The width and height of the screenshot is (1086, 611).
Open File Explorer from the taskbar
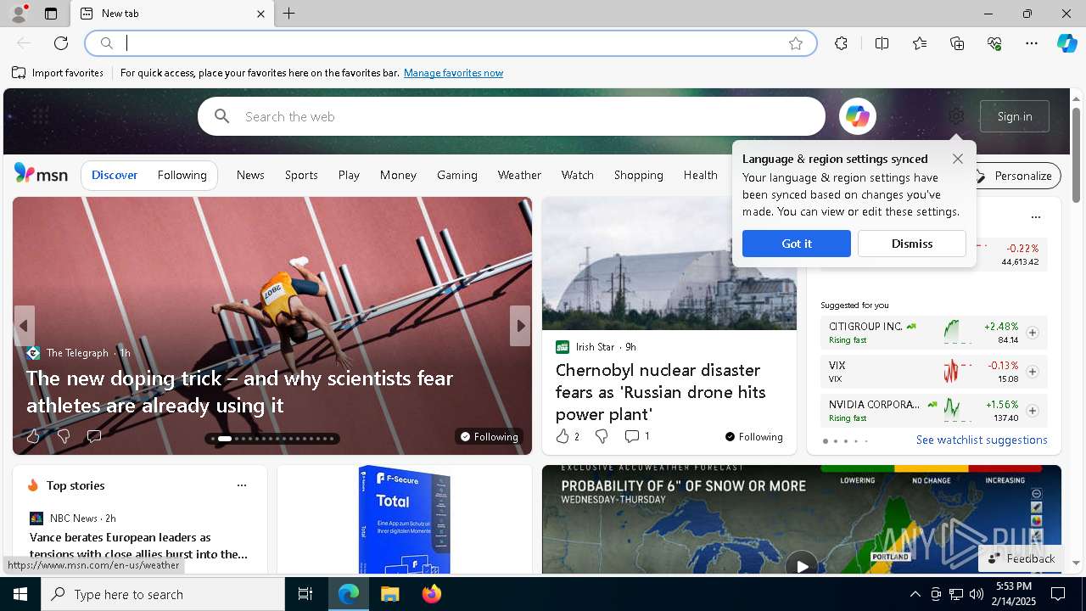tap(389, 594)
